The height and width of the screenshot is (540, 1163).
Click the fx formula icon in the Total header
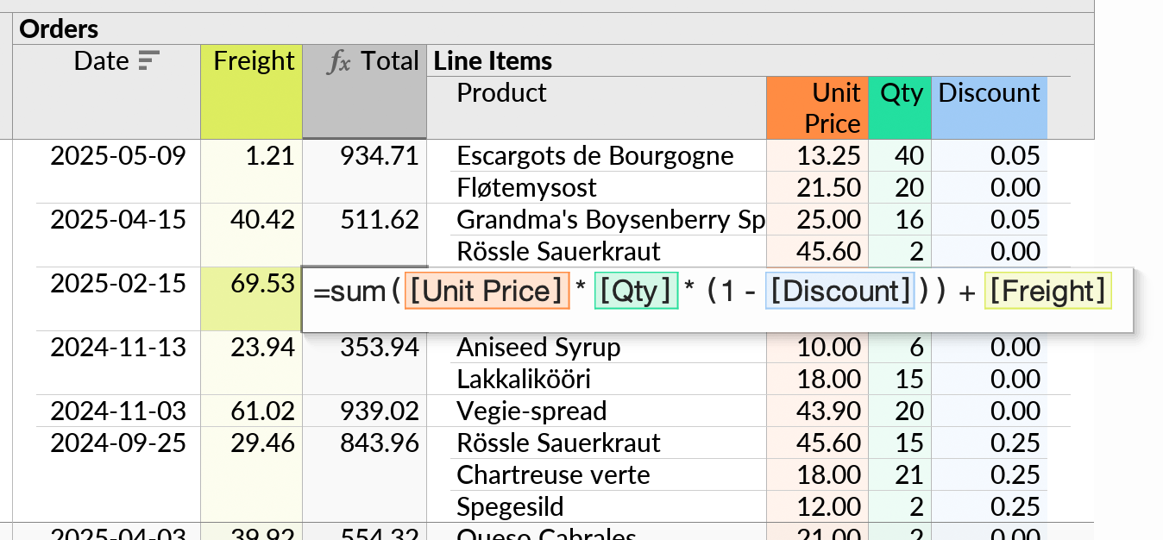pyautogui.click(x=340, y=62)
